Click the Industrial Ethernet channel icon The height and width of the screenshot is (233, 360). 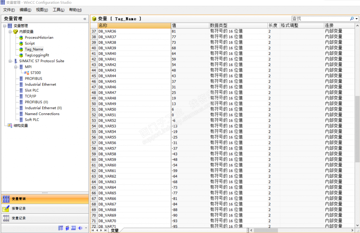21,85
